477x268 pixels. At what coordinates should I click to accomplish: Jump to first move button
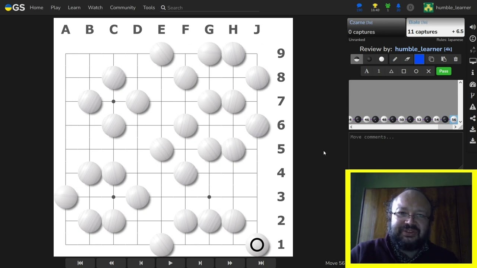tap(80, 263)
